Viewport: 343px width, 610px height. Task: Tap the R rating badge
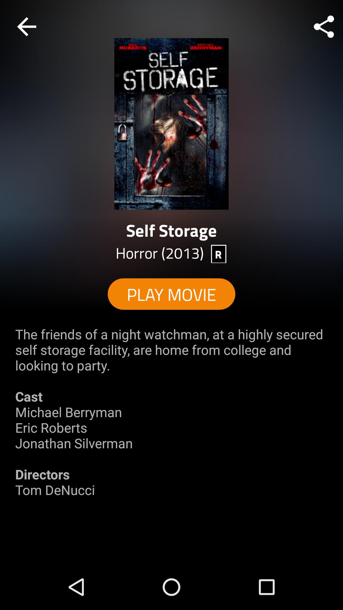(x=219, y=254)
